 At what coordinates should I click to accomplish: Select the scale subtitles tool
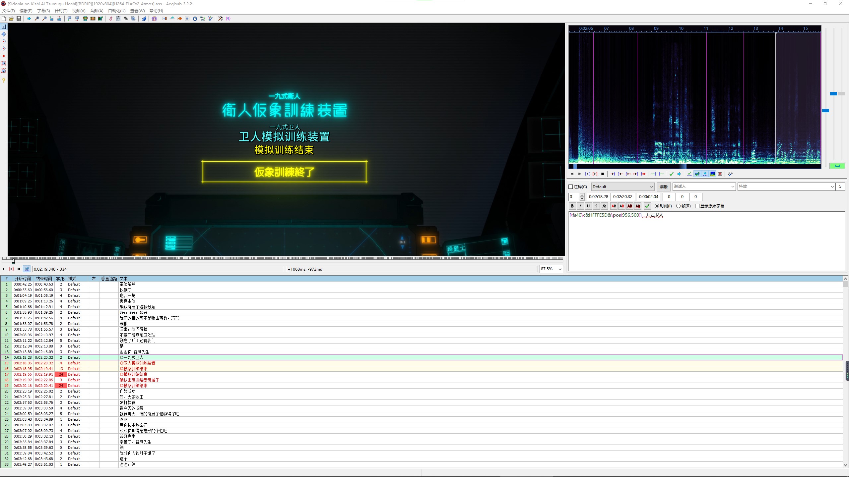tap(4, 56)
